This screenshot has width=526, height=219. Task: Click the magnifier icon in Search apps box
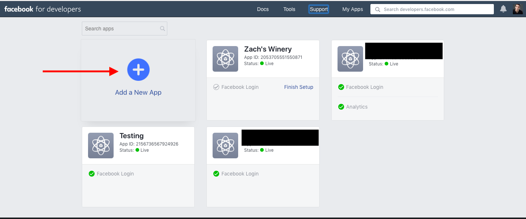(162, 29)
